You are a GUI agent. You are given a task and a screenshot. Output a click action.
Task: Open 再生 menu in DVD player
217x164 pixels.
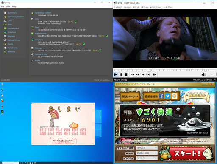tap(136, 8)
